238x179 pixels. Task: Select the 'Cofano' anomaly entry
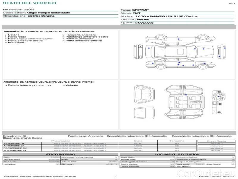[x=14, y=35]
